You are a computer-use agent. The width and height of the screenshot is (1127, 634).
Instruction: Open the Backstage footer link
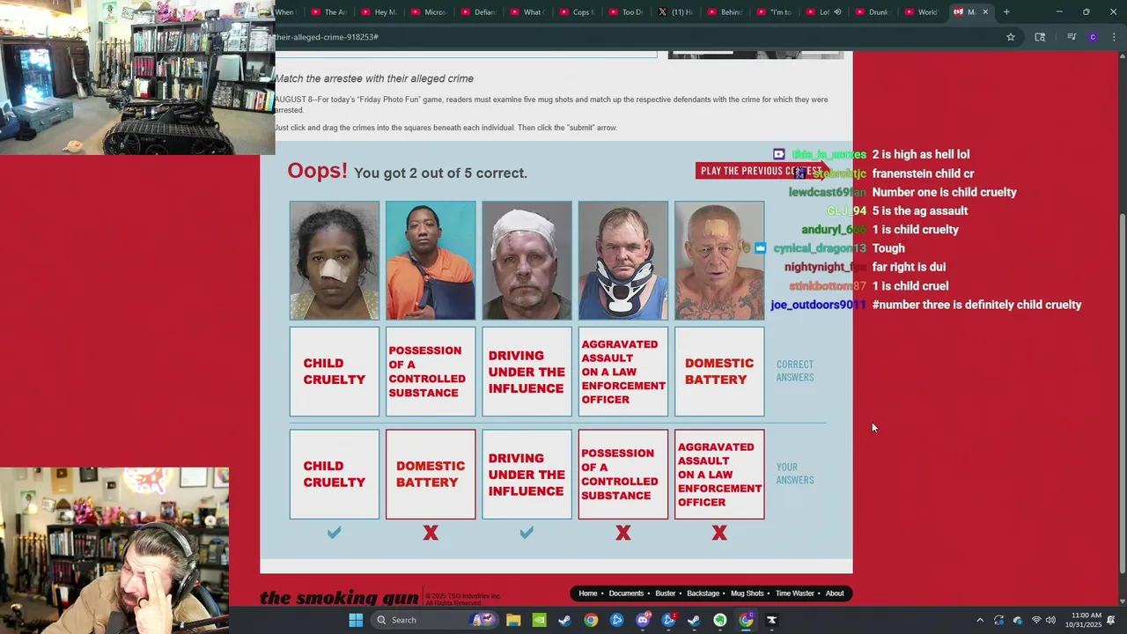[703, 593]
